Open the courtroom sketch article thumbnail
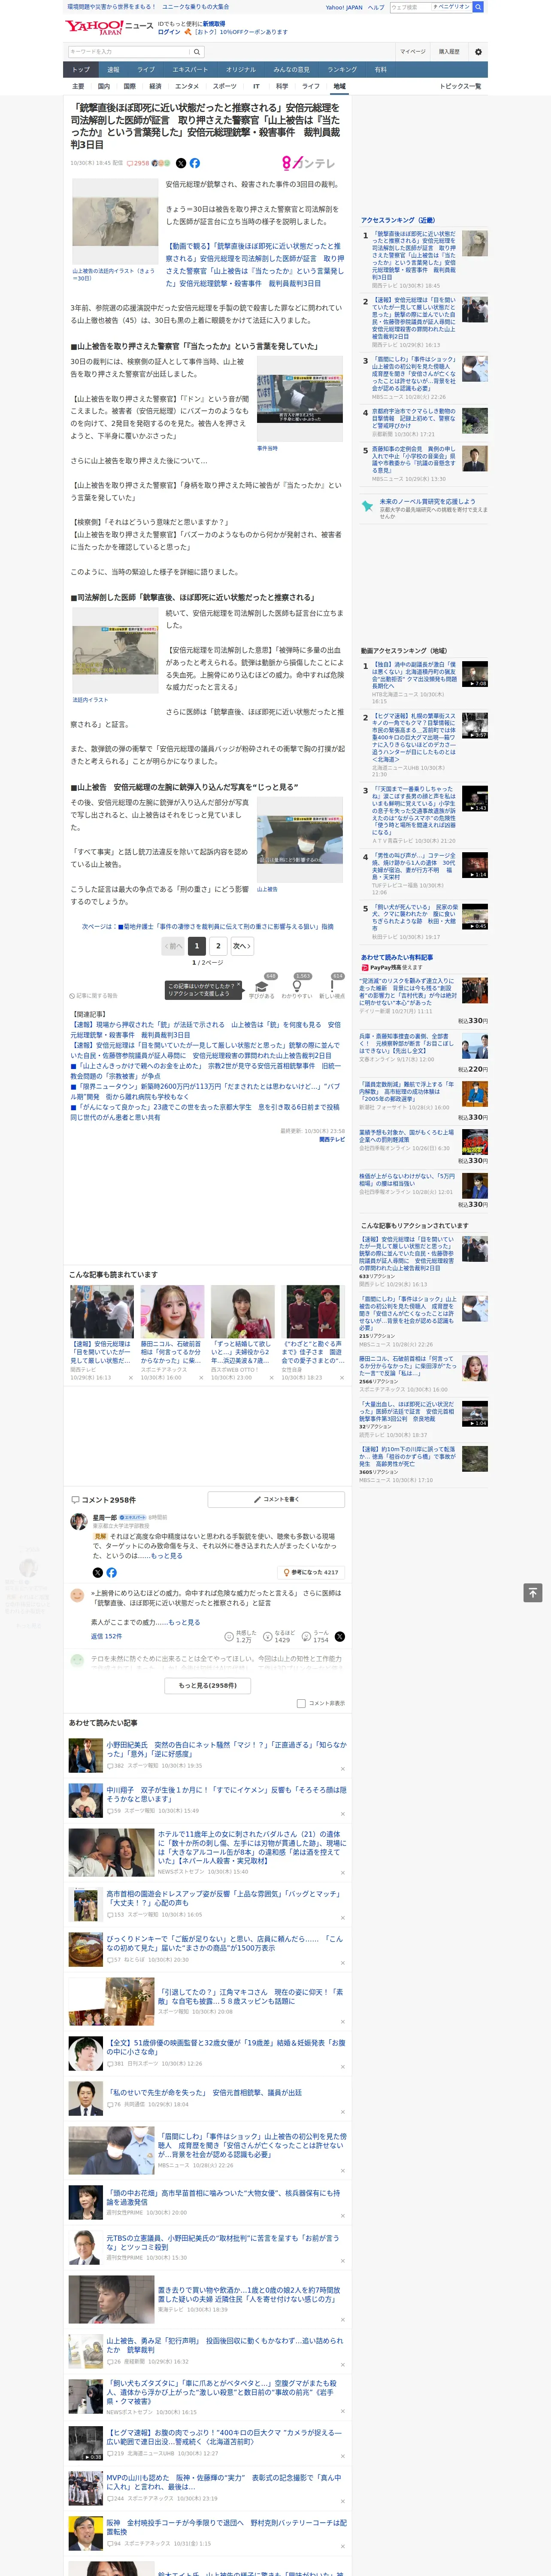 pos(115,222)
